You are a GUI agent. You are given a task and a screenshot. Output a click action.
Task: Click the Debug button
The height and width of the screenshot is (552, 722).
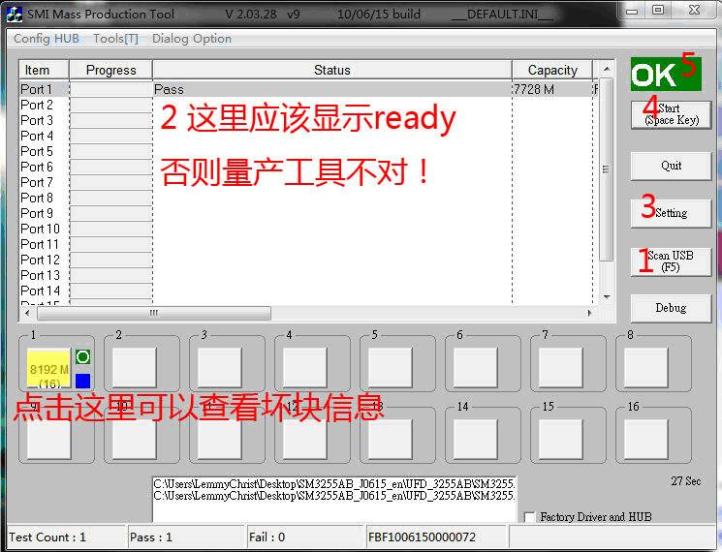tap(671, 308)
